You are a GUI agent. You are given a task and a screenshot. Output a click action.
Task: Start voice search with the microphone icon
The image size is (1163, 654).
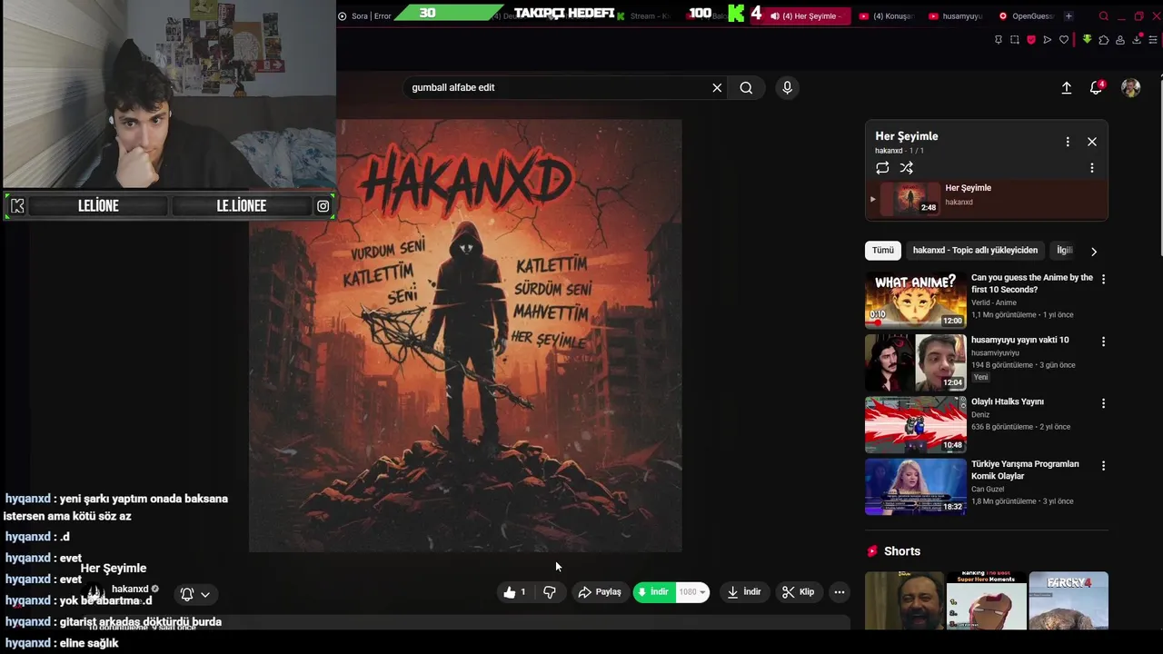pos(787,87)
